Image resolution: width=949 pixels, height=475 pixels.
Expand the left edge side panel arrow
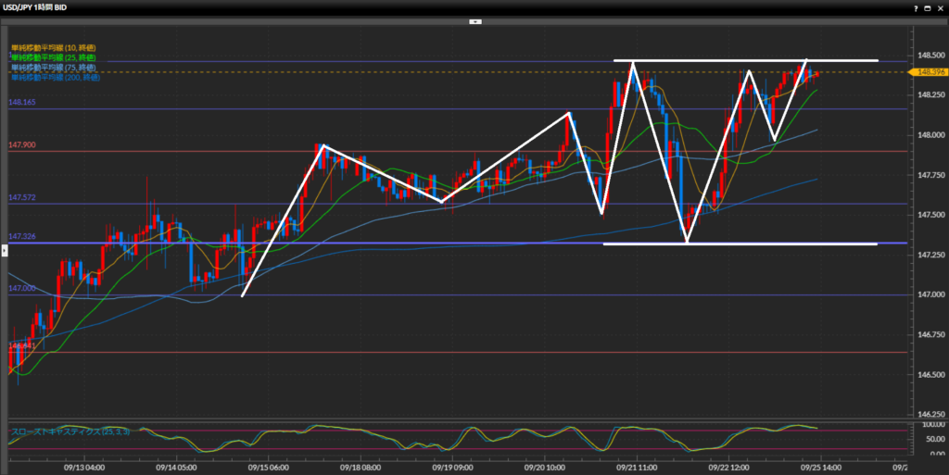click(4, 238)
